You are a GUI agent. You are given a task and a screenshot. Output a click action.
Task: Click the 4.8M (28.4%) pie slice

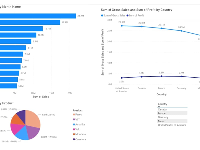pos(32,118)
